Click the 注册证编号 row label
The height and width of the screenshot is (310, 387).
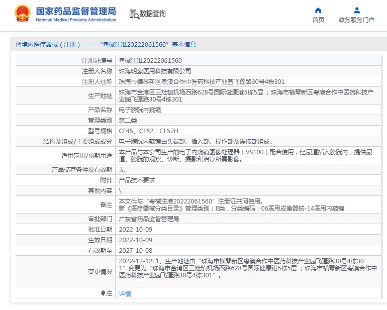[x=97, y=60]
